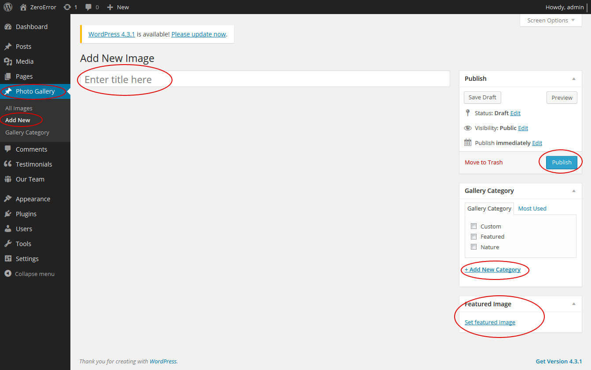591x370 pixels.
Task: Click the Status key icon in Publish box
Action: pyautogui.click(x=468, y=113)
